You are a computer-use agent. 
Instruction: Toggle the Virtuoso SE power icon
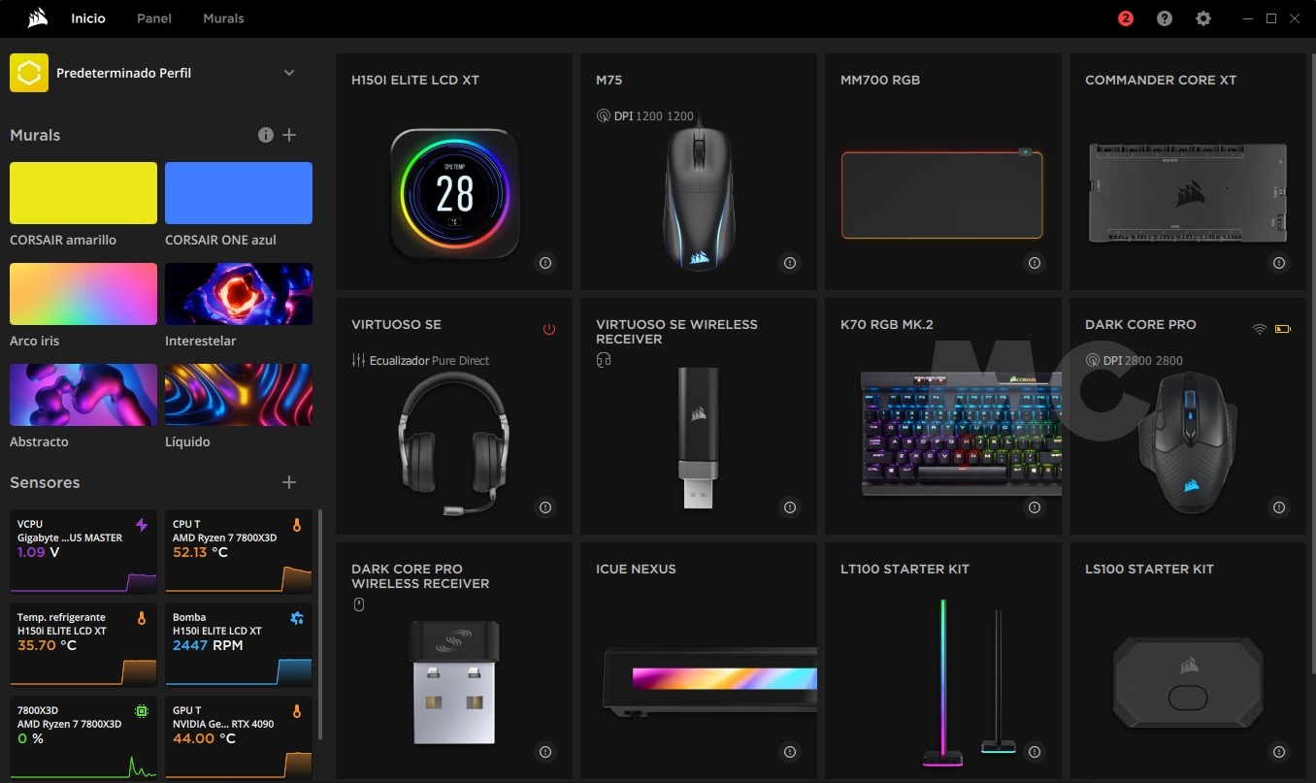point(549,329)
